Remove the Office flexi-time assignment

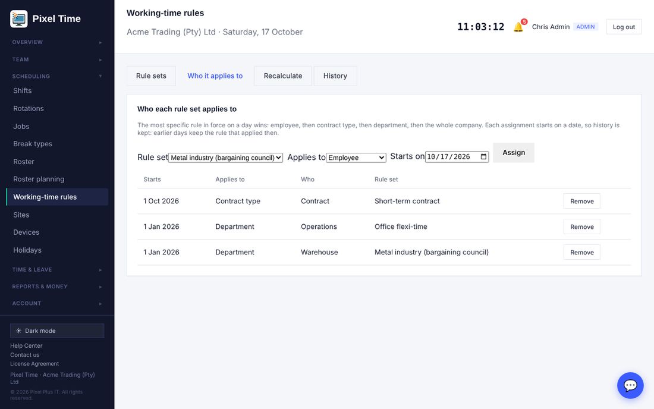pos(582,227)
